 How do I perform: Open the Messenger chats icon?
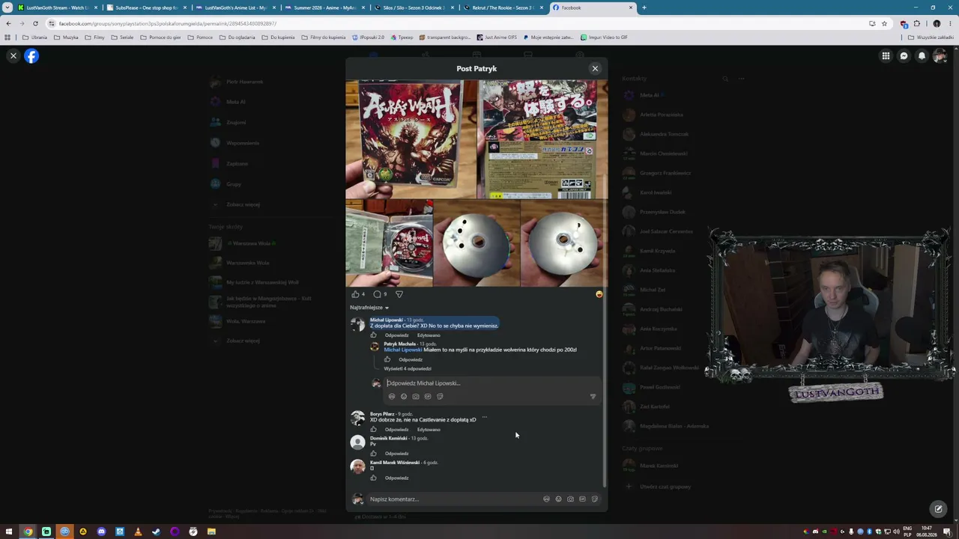tap(904, 56)
